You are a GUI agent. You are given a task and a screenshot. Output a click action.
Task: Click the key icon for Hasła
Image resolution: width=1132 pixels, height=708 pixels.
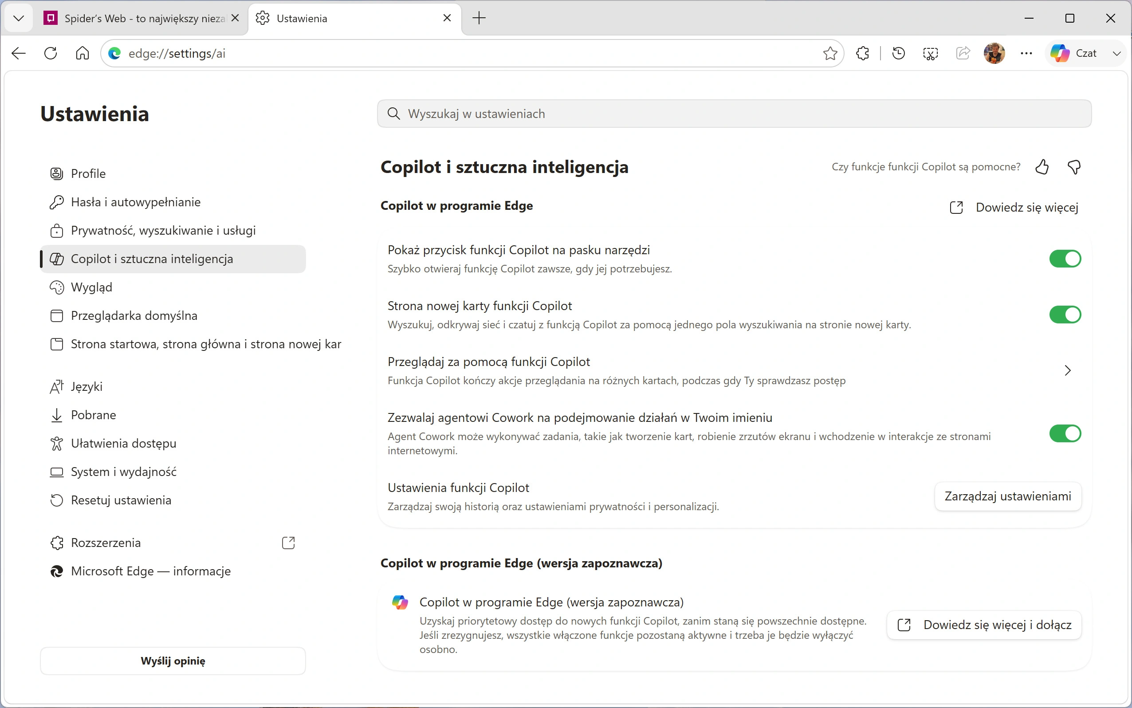[x=57, y=202]
